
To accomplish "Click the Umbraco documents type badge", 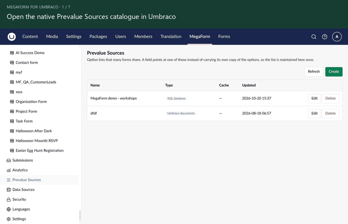I will tap(181, 113).
